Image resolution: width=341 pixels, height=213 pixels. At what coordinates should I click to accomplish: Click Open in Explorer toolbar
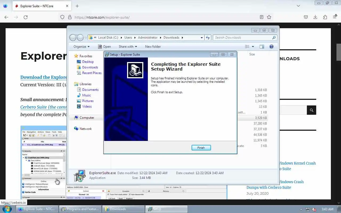(104, 47)
